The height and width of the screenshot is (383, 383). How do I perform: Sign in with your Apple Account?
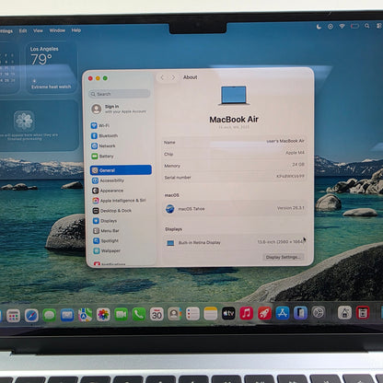coord(119,109)
